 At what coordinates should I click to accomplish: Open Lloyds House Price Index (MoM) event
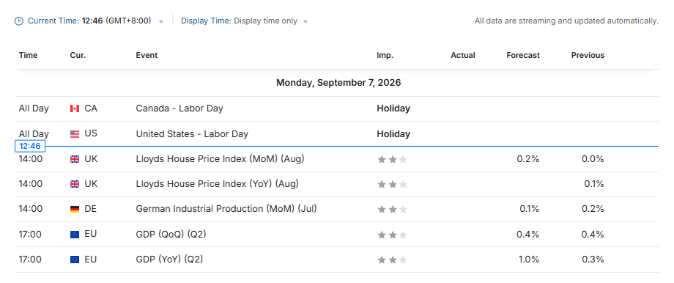pyautogui.click(x=220, y=158)
